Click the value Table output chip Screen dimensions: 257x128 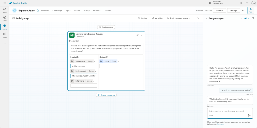click(x=108, y=61)
